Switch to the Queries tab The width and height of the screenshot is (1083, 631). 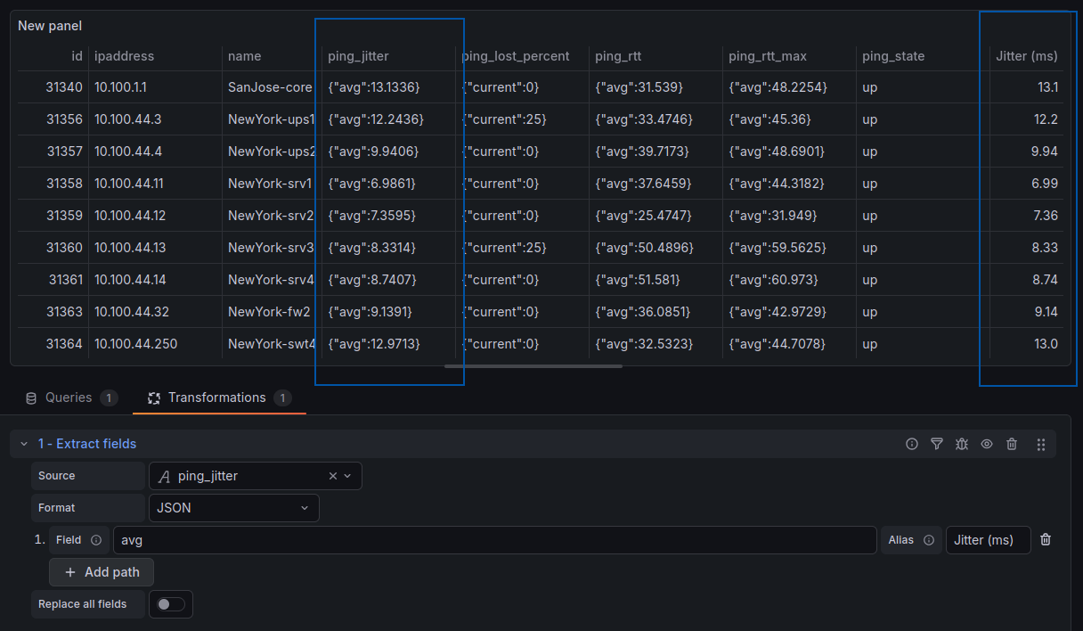[69, 397]
